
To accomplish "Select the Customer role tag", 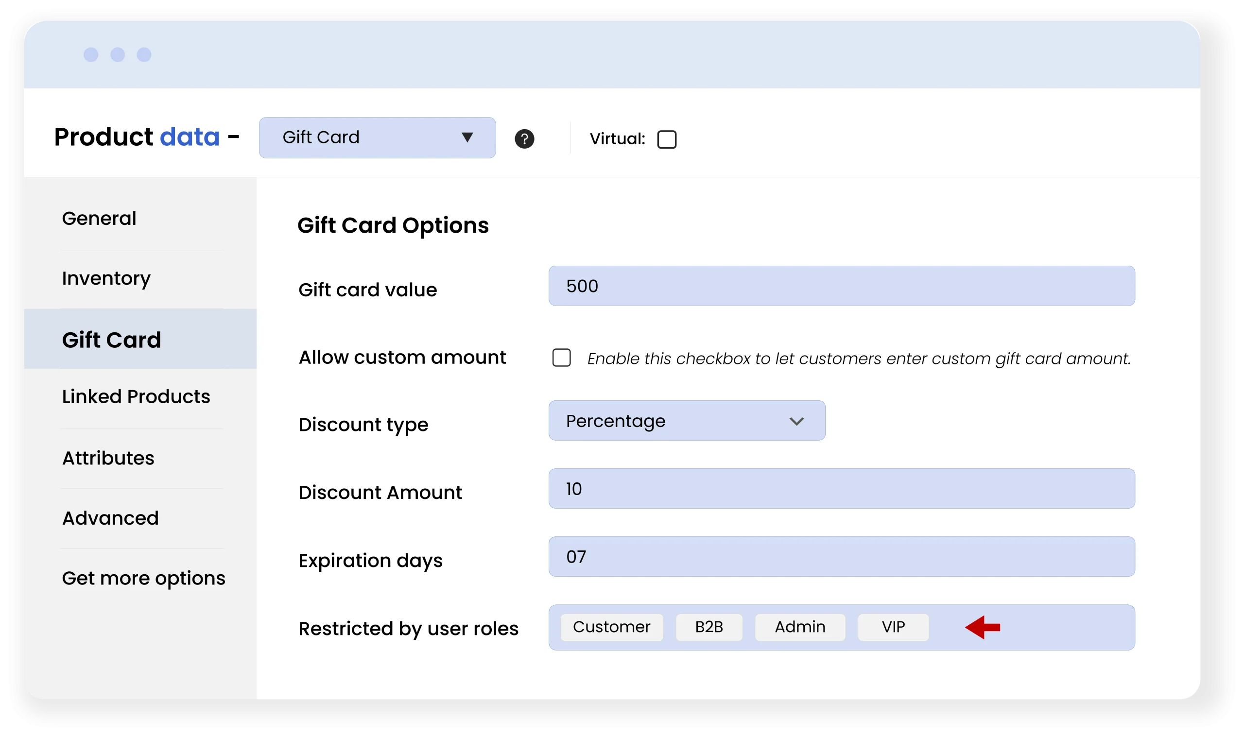I will click(611, 627).
